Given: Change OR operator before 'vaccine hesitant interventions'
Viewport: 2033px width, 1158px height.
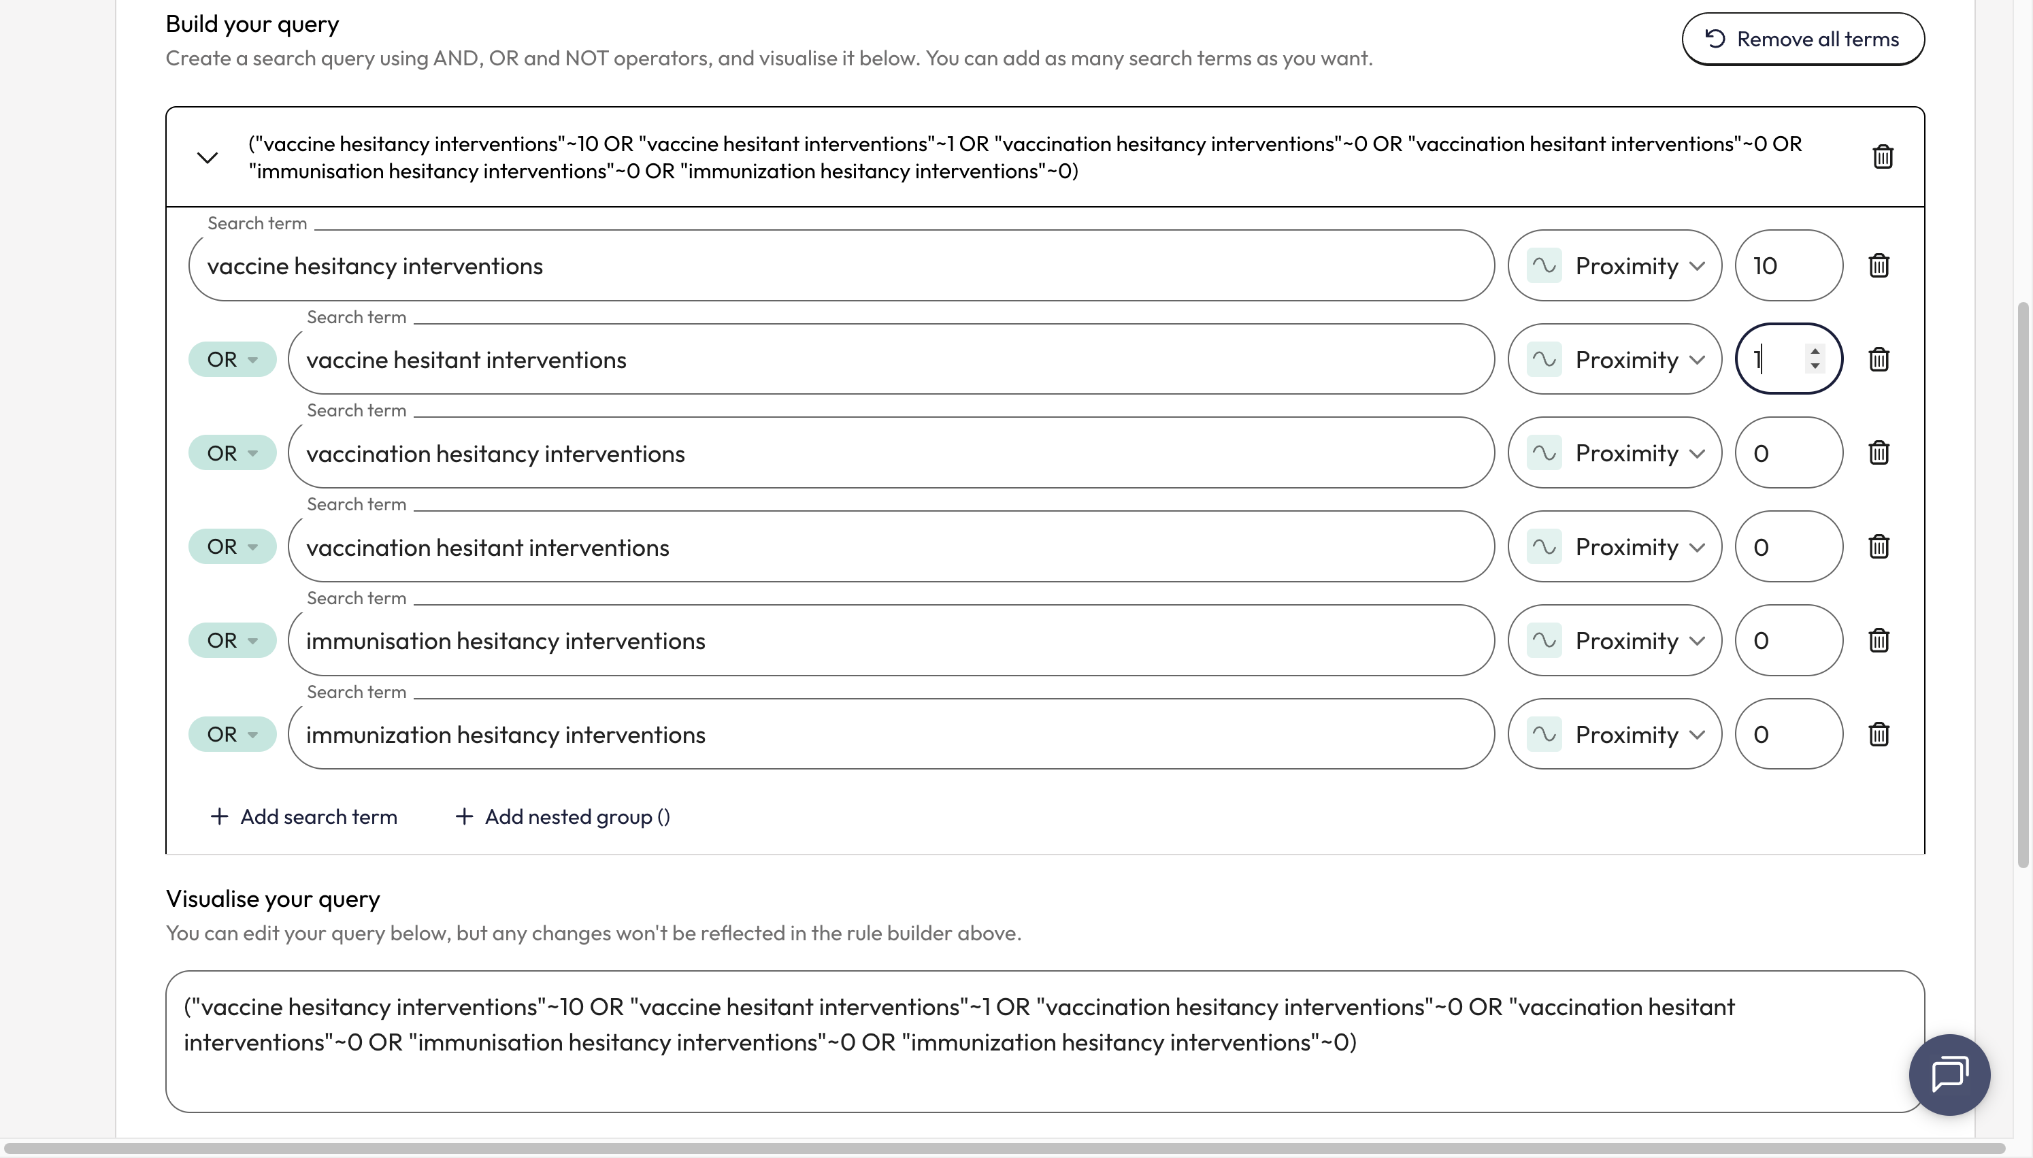Looking at the screenshot, I should pos(232,359).
